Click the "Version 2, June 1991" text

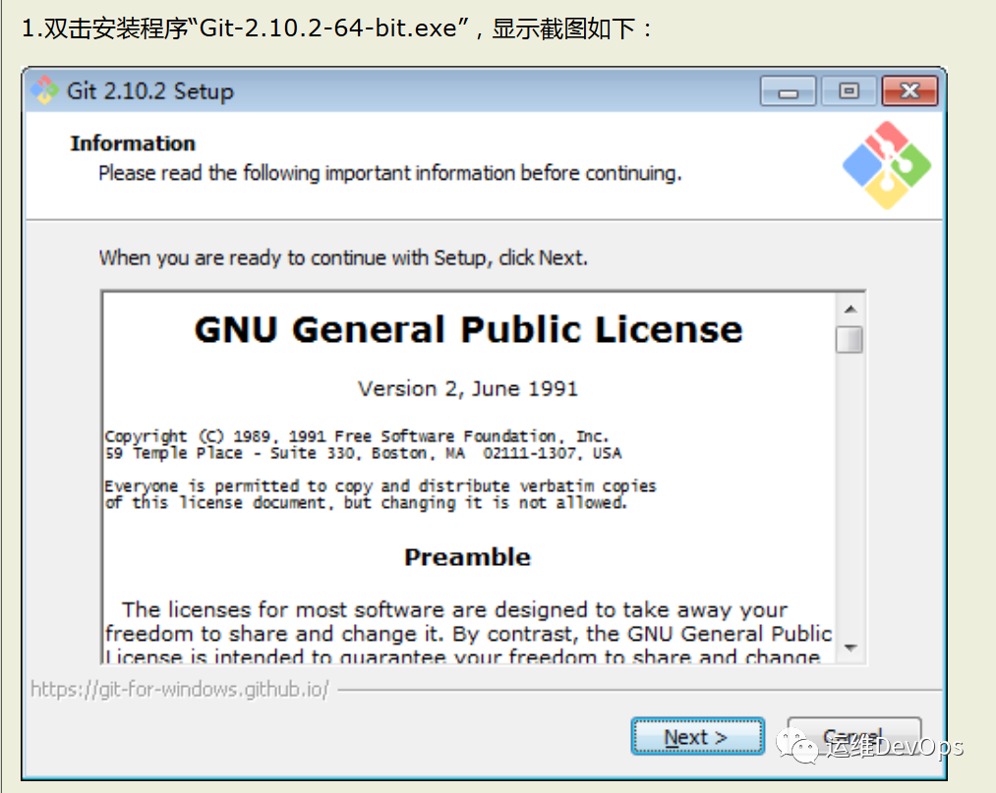[x=468, y=388]
